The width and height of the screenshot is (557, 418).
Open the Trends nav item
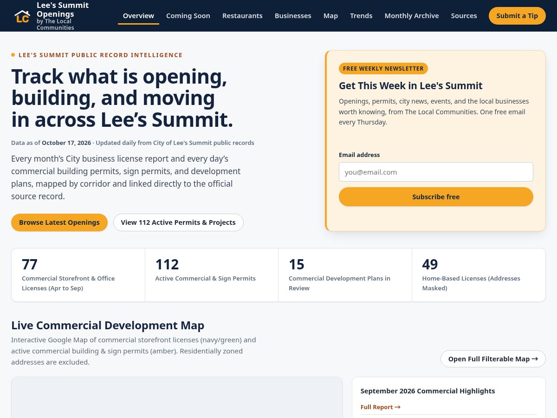pyautogui.click(x=361, y=16)
